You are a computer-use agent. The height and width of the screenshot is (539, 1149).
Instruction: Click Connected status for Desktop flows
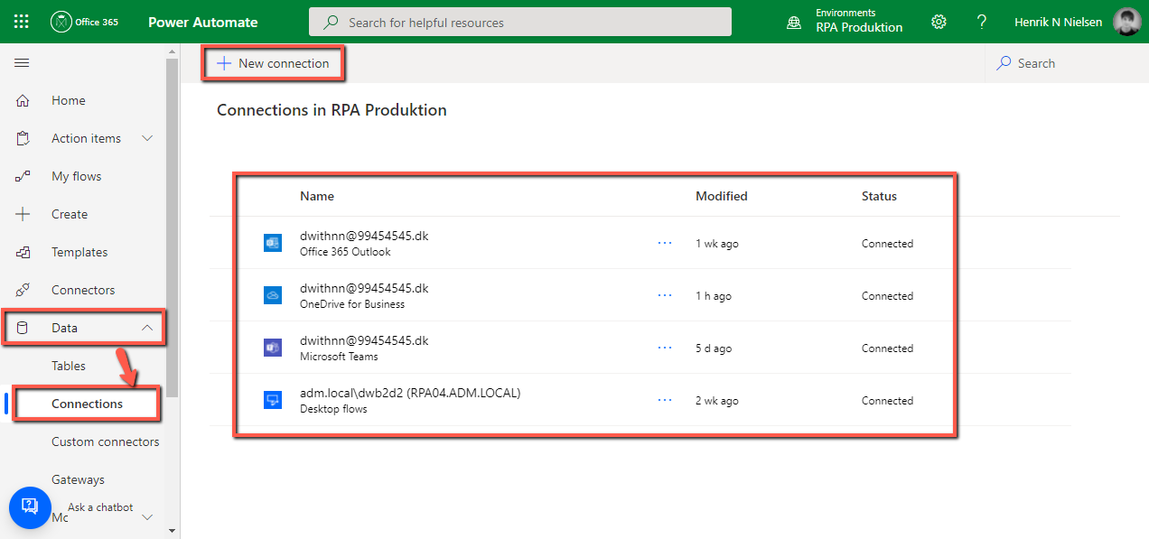[888, 401]
